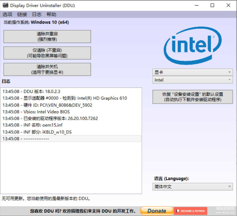
Task: Click 恢复设备安装设置 default settings button
Action: (x=192, y=97)
